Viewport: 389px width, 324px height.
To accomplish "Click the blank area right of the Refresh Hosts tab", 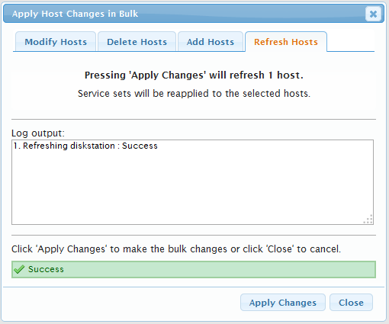I will tap(350, 42).
